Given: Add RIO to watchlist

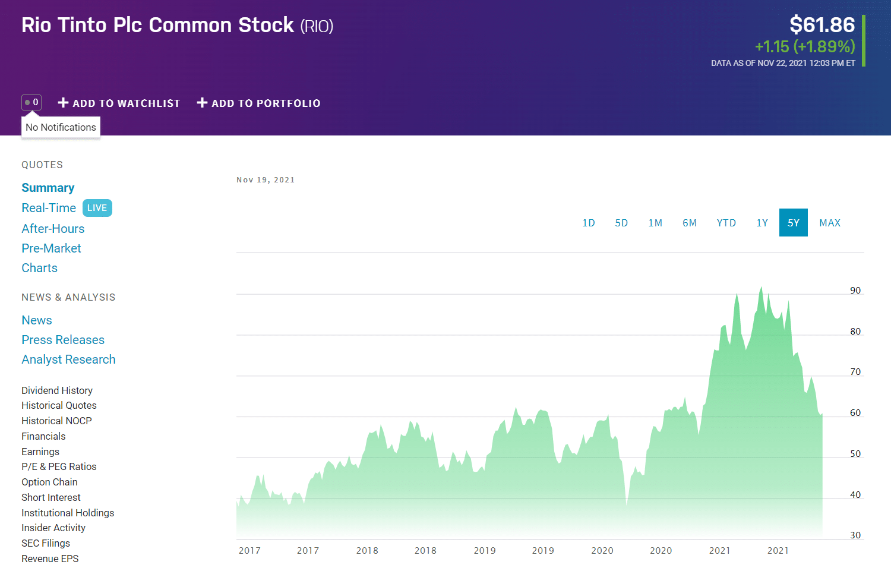Looking at the screenshot, I should pos(119,103).
